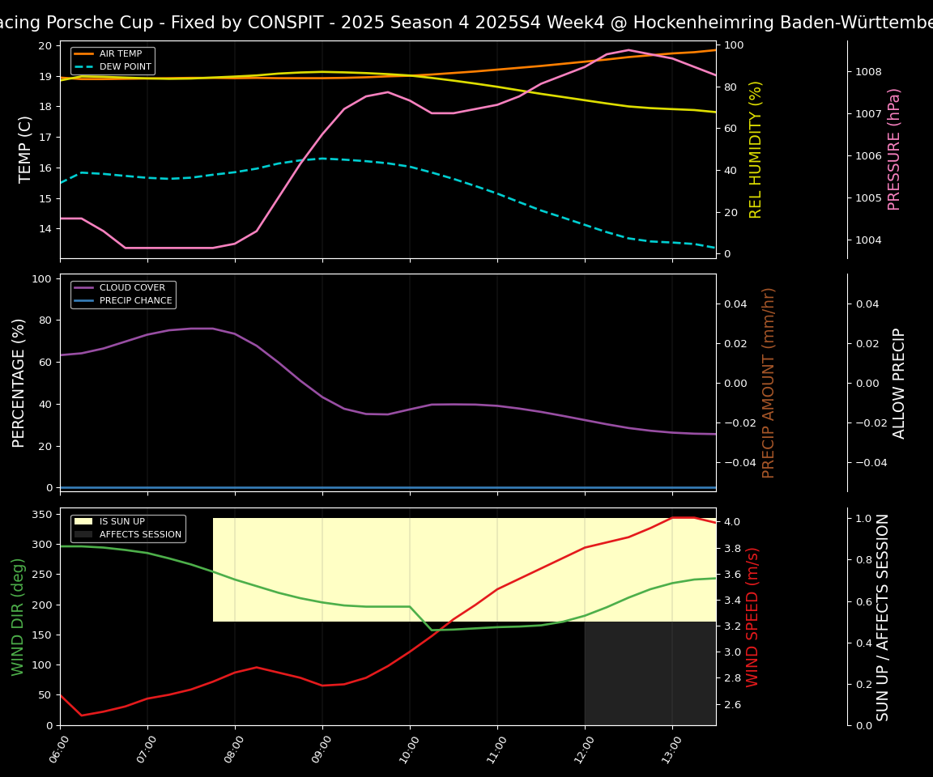Click the DEW POINT dashed legend marker
This screenshot has height=777, width=933.
click(84, 66)
